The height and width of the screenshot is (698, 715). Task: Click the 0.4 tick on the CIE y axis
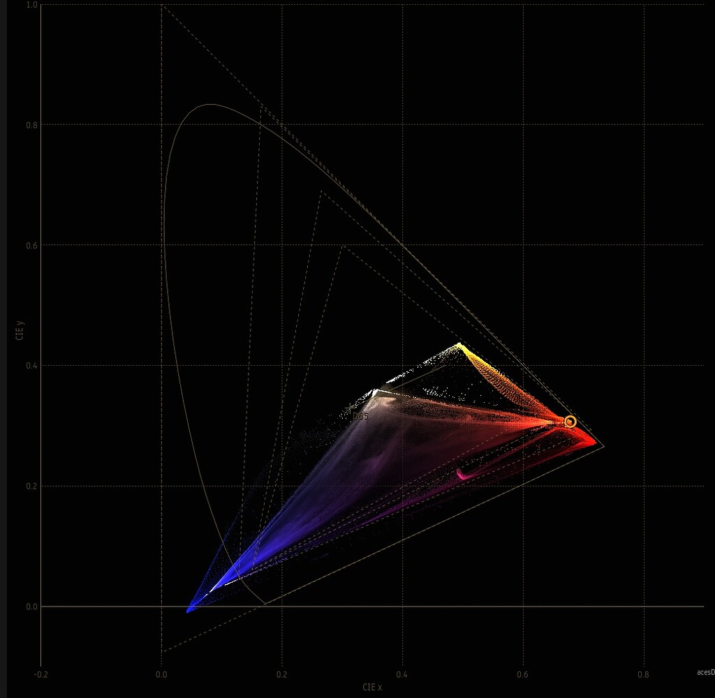point(32,366)
